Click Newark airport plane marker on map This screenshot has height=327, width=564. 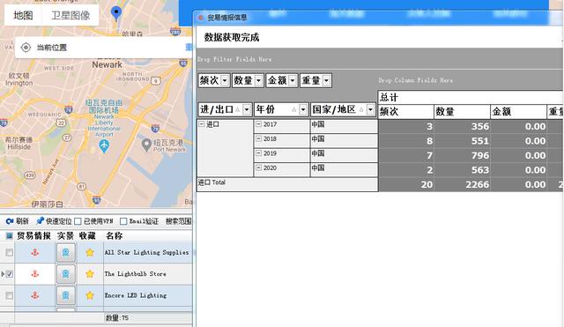click(x=104, y=146)
